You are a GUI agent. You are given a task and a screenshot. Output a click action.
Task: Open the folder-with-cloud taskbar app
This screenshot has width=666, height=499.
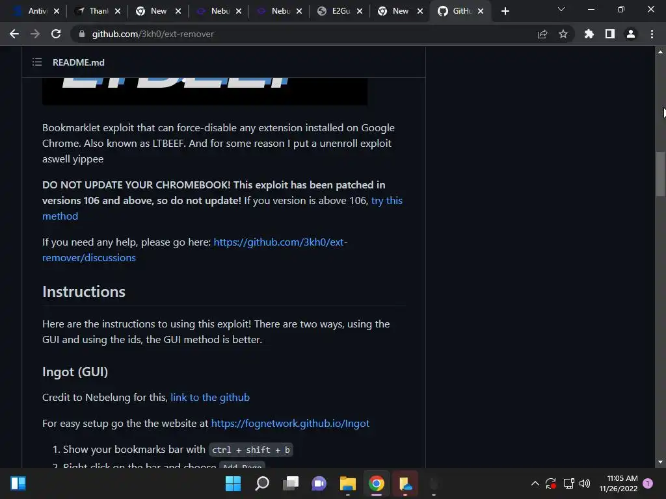[x=405, y=483]
